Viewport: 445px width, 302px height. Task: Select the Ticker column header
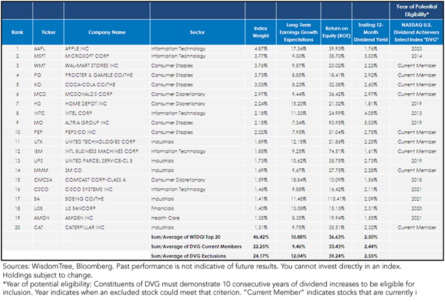coord(48,32)
